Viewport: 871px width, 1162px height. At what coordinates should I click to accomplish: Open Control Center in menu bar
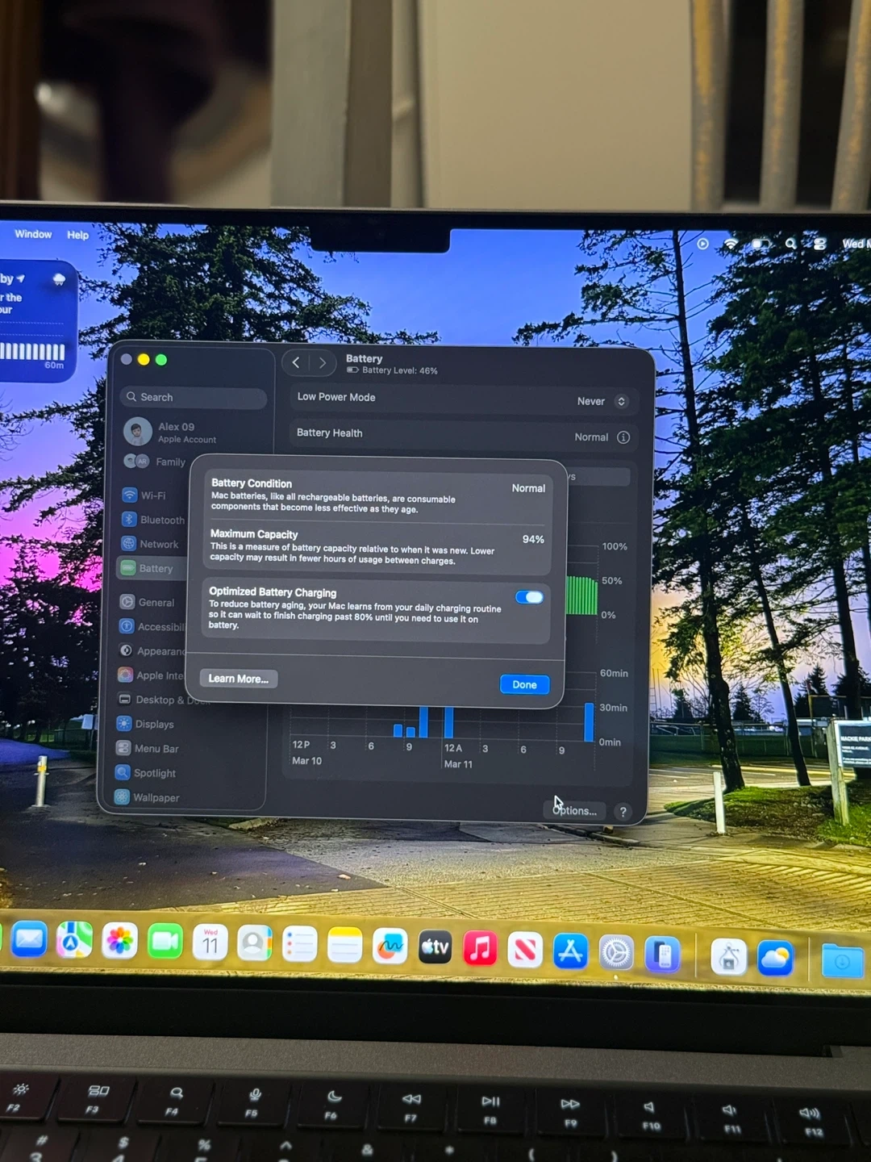(819, 243)
